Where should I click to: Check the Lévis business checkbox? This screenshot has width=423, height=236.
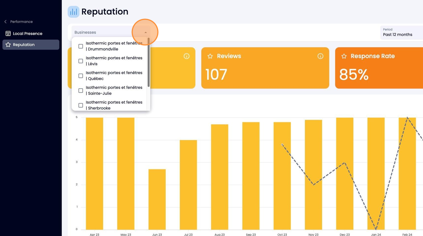click(81, 61)
